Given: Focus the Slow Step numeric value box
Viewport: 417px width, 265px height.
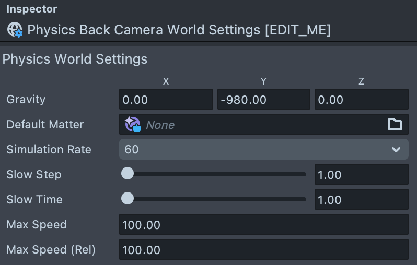Looking at the screenshot, I should click(361, 175).
